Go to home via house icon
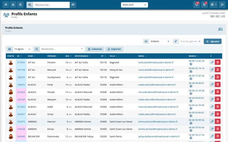This screenshot has height=142, width=228. pos(13,5)
